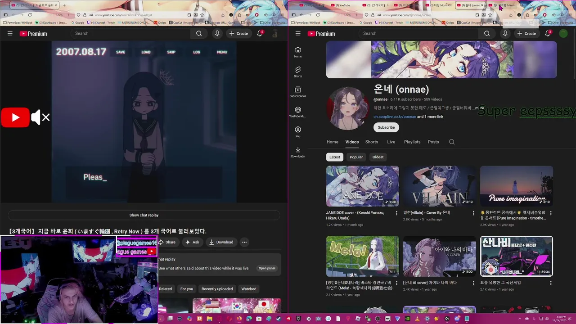Use voice search microphone in left window
The image size is (576, 324).
tap(217, 33)
